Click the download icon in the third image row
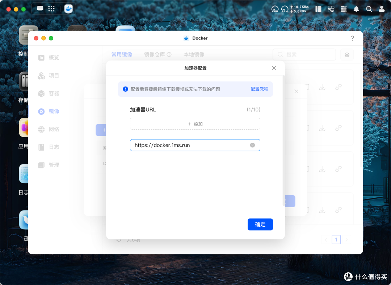The image size is (391, 285). 322,169
